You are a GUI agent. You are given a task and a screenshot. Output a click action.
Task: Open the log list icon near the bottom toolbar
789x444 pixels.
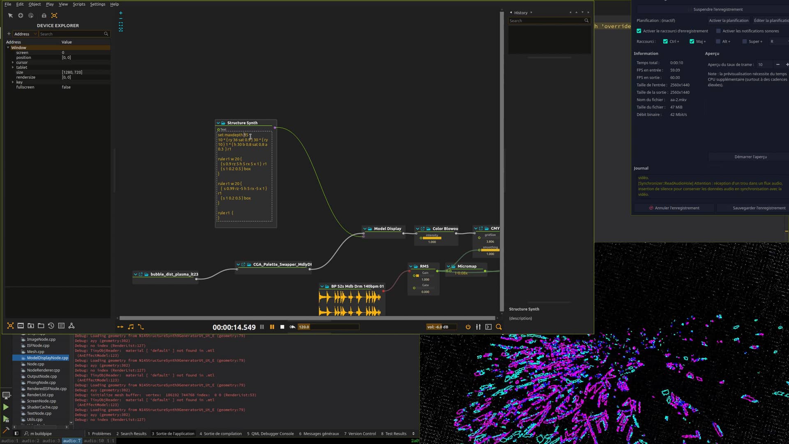click(61, 326)
